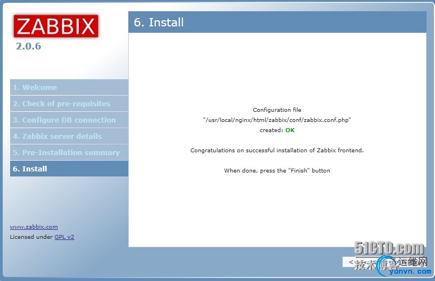Image resolution: width=435 pixels, height=281 pixels.
Task: Select step 1. Welcome in sidebar
Action: pos(69,87)
